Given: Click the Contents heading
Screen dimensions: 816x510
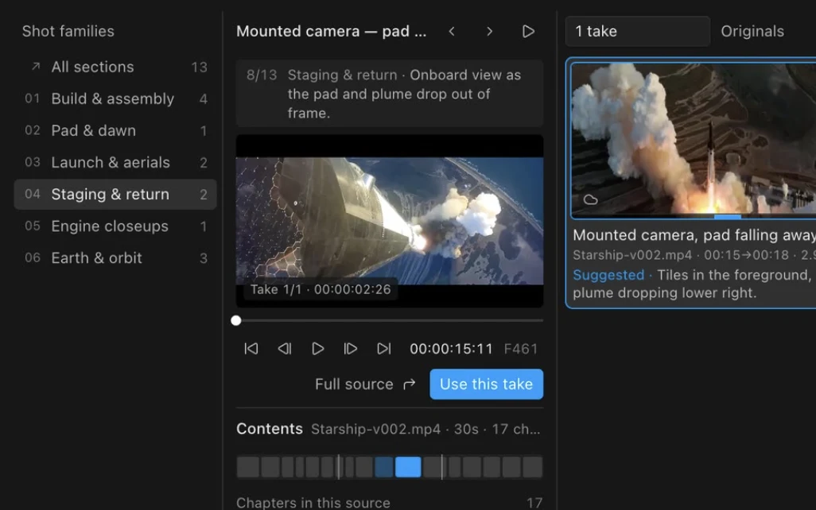Looking at the screenshot, I should (x=270, y=429).
